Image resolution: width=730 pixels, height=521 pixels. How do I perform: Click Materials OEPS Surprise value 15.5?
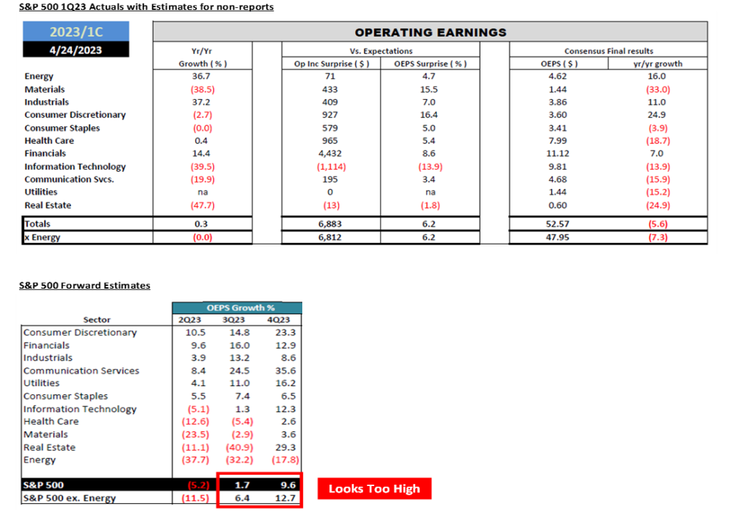(428, 89)
